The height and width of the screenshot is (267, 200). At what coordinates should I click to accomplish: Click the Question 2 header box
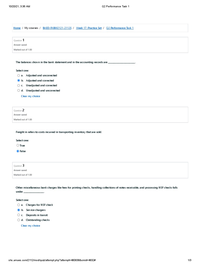(100, 115)
